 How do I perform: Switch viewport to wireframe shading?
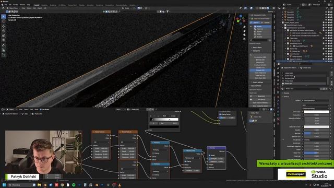[260, 8]
